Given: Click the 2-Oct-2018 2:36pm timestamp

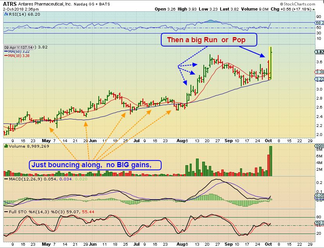Looking at the screenshot, I should tap(21, 9).
